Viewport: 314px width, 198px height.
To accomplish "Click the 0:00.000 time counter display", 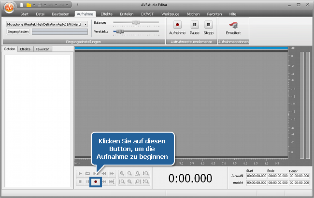I will [190, 178].
